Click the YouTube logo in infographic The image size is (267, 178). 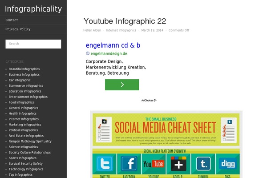point(154,164)
